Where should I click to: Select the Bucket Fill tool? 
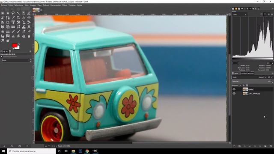[x=3, y=31]
